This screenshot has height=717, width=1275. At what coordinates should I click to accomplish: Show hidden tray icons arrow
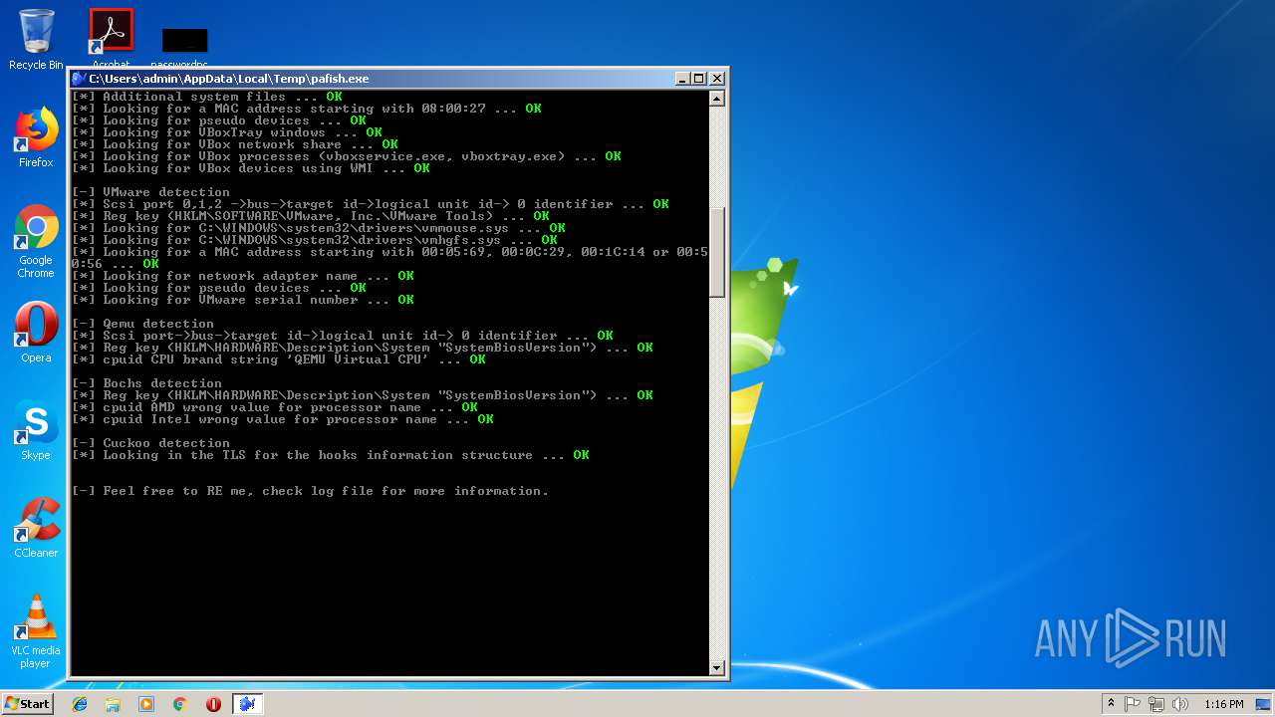click(x=1111, y=704)
